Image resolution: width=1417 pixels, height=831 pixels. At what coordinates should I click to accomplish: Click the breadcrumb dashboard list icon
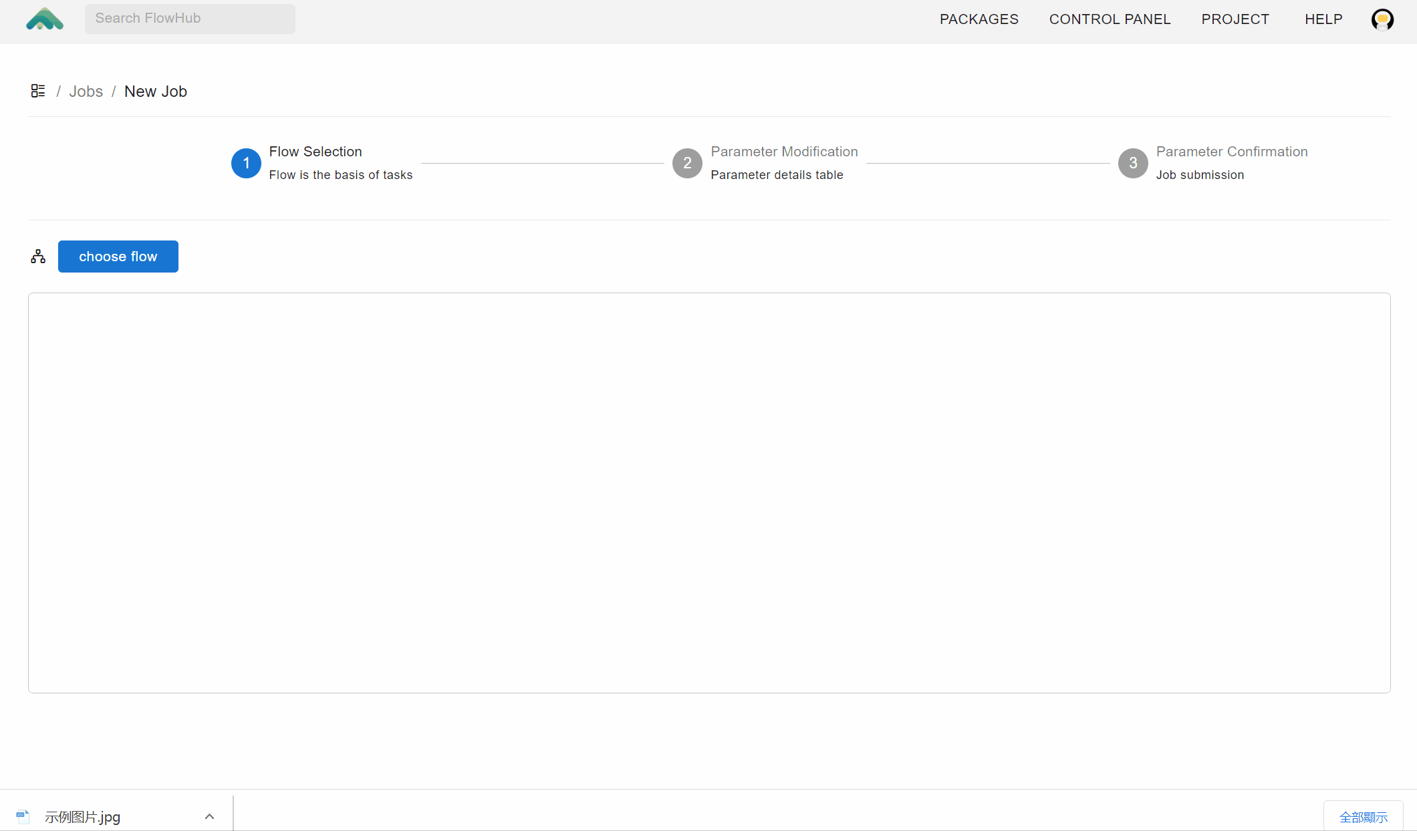(x=38, y=91)
